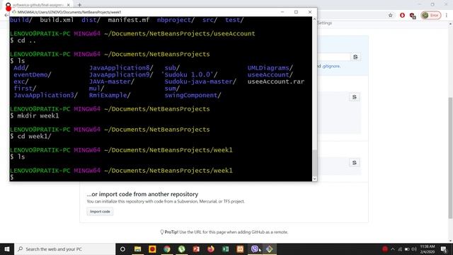Open the green phone app on taskbar
This screenshot has width=453, height=255.
click(x=181, y=249)
